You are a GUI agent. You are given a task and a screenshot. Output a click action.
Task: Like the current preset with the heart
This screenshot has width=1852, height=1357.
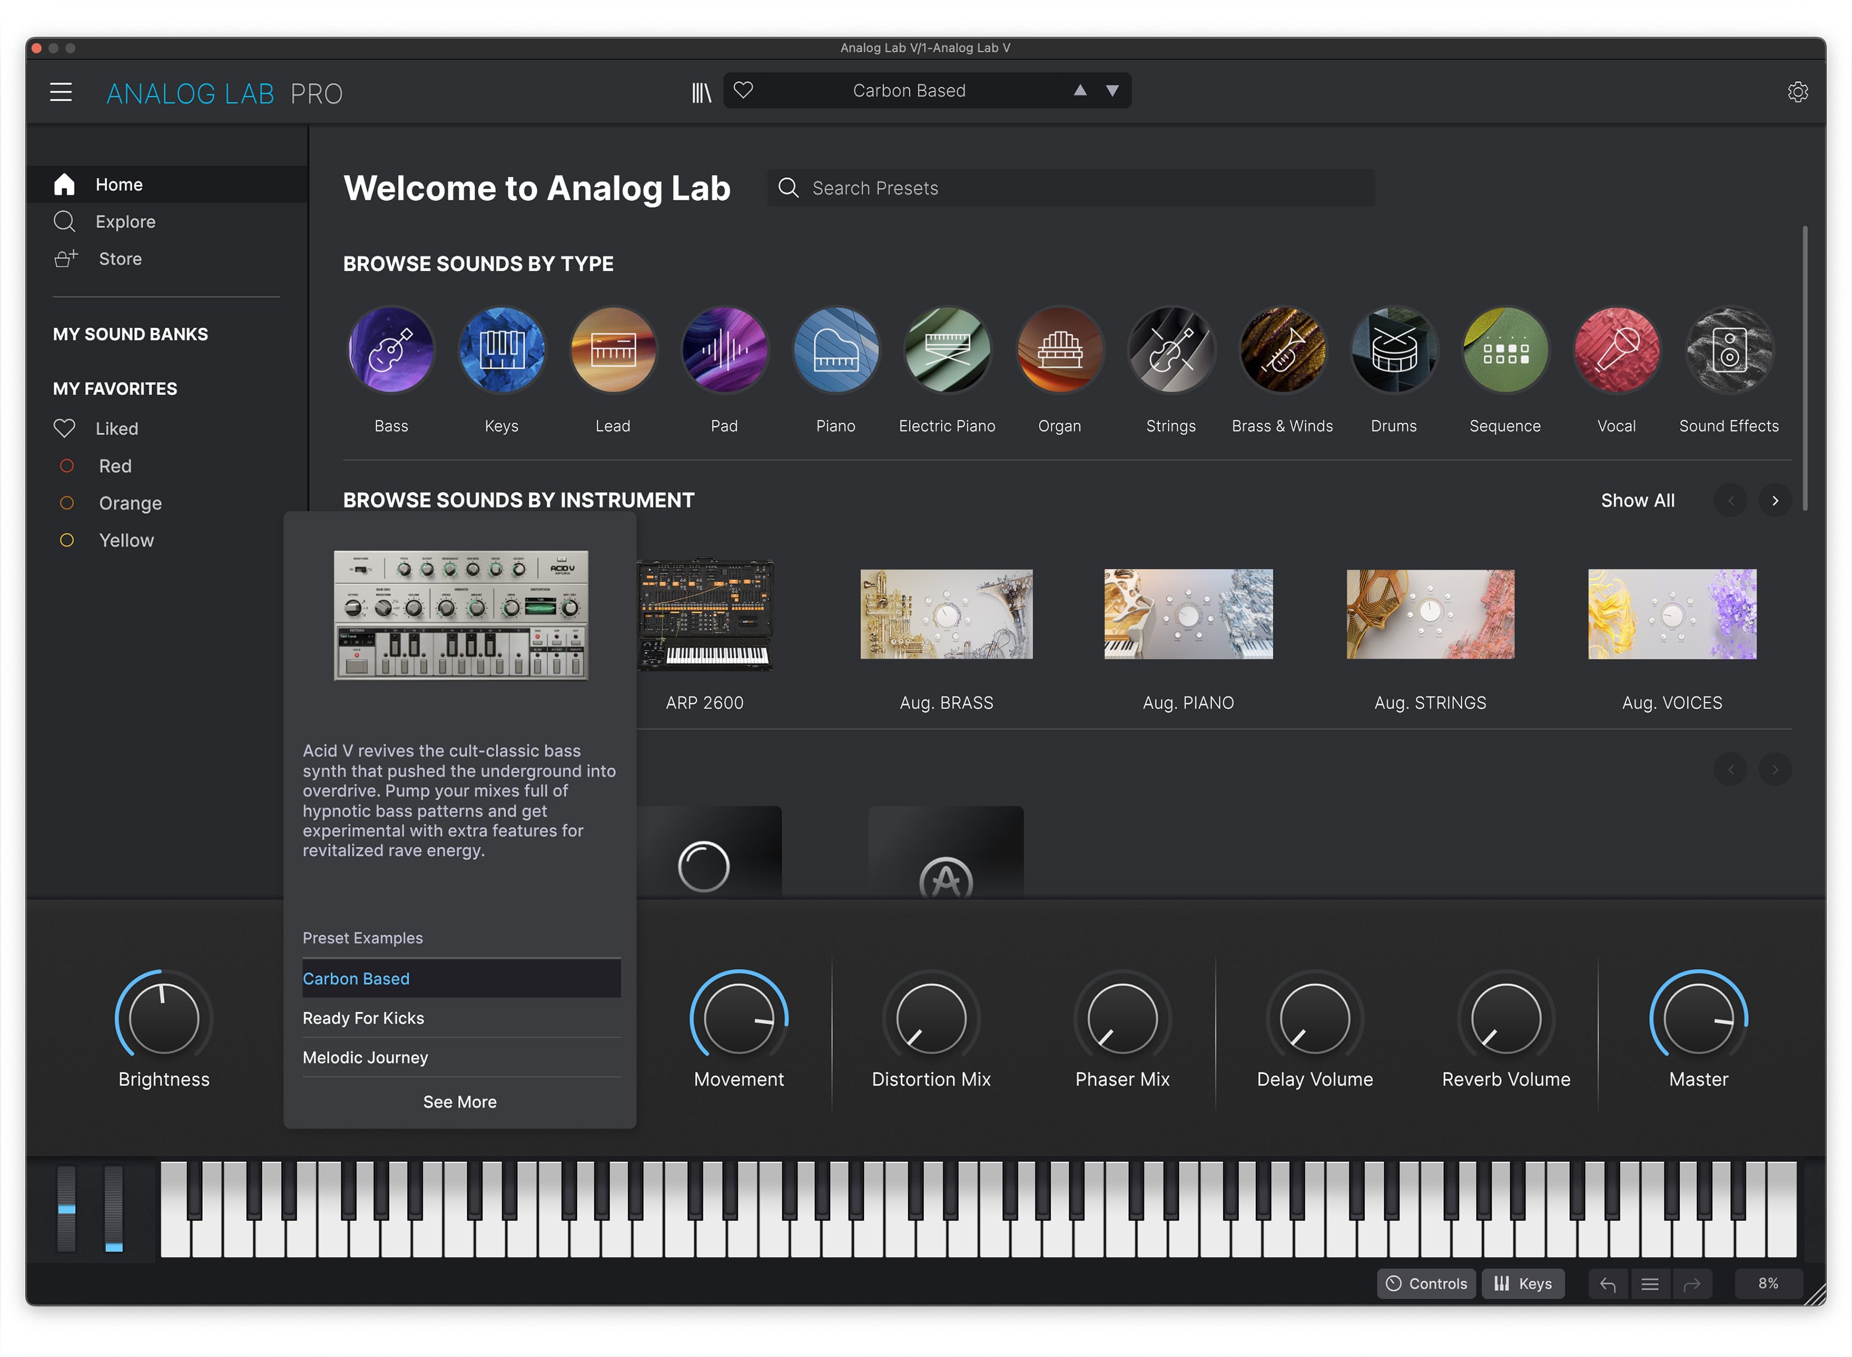(x=743, y=90)
